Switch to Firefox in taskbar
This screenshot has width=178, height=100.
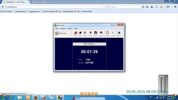pos(36,97)
